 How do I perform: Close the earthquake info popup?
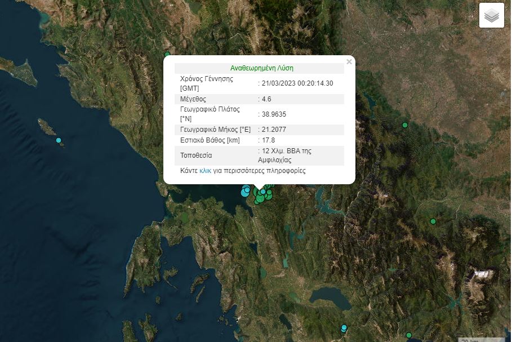point(349,62)
